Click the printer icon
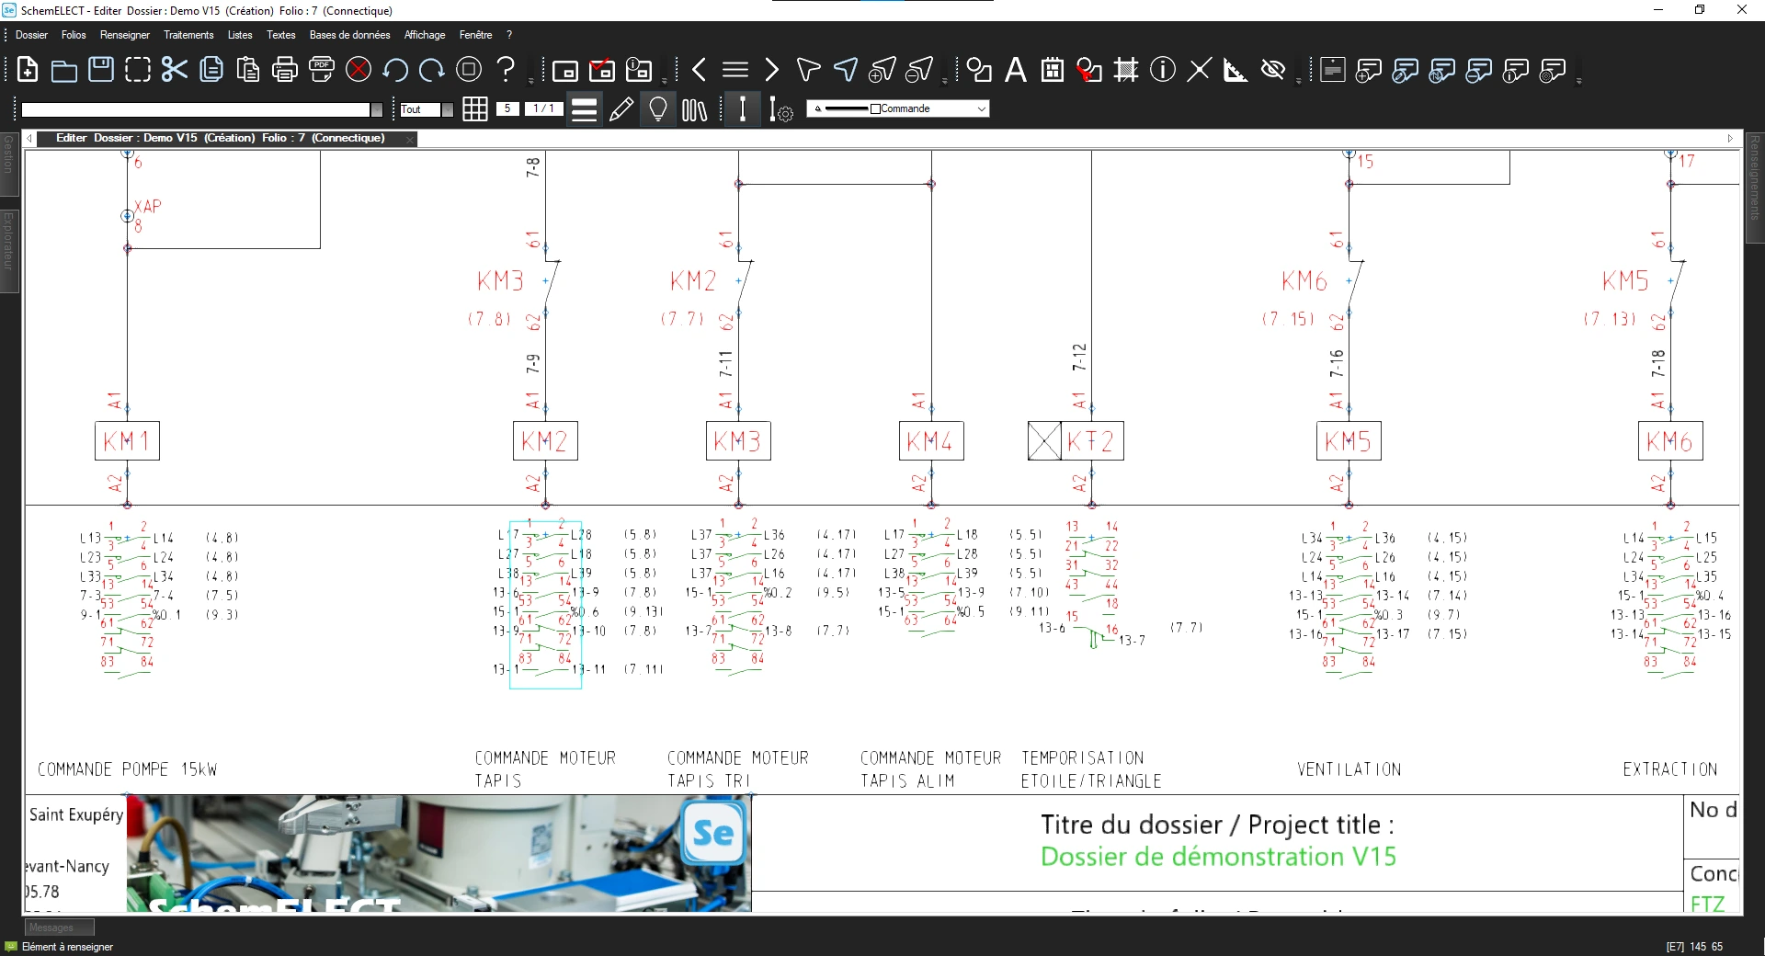 (x=285, y=70)
